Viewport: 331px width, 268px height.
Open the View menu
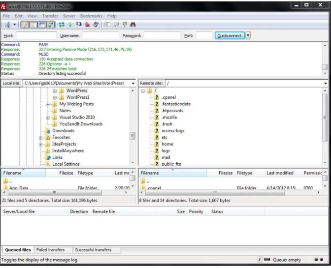[x=32, y=16]
